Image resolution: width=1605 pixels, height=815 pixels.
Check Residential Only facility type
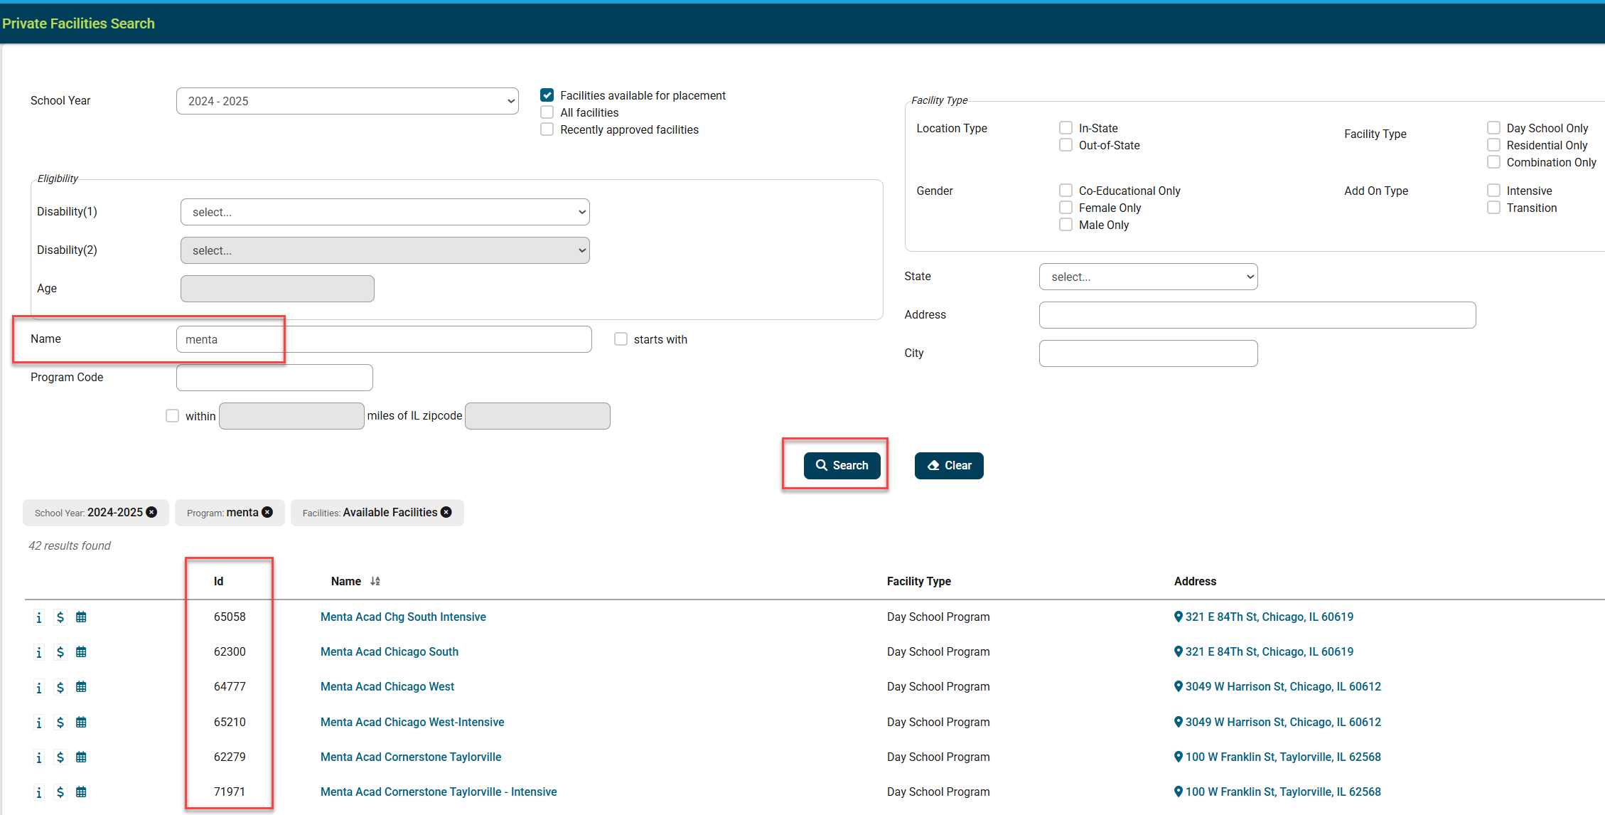[1494, 145]
